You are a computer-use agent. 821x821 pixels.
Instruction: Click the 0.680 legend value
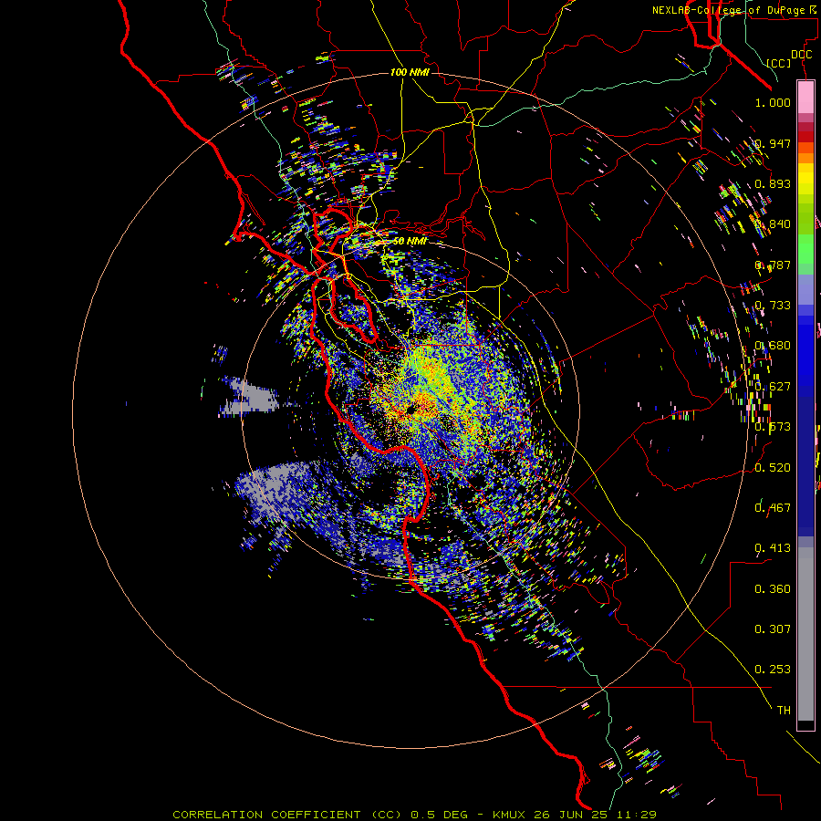(x=773, y=346)
